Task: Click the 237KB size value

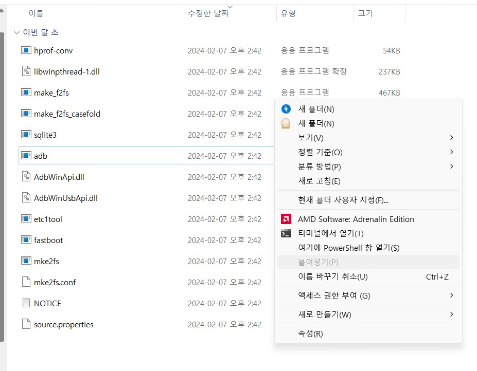Action: pyautogui.click(x=389, y=72)
